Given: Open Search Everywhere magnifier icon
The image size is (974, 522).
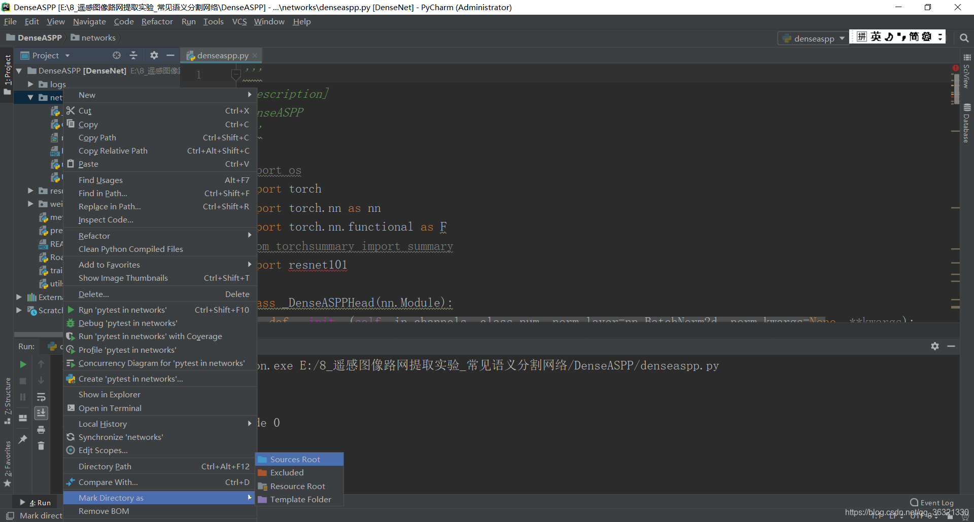Looking at the screenshot, I should coord(964,38).
